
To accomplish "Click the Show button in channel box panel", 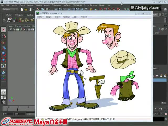I will tap(157, 33).
